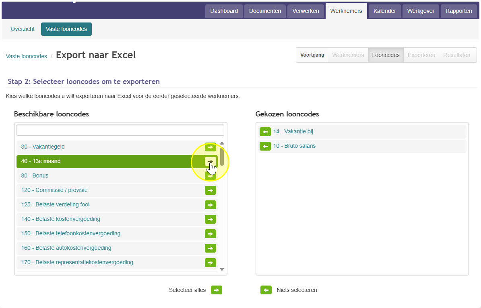Viewport: 481px width, 308px height.
Task: Add 30 - Vakantiegeld with its arrow button
Action: [x=211, y=147]
